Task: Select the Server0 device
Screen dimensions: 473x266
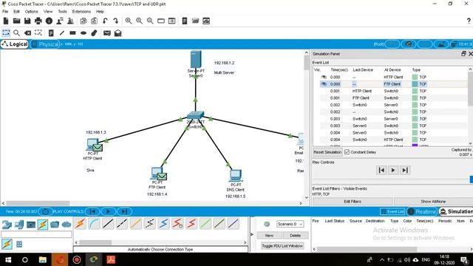Action: point(196,59)
